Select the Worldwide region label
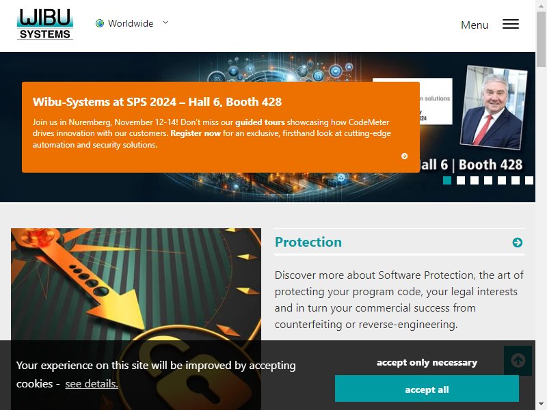Viewport: 547px width, 410px height. coord(131,23)
